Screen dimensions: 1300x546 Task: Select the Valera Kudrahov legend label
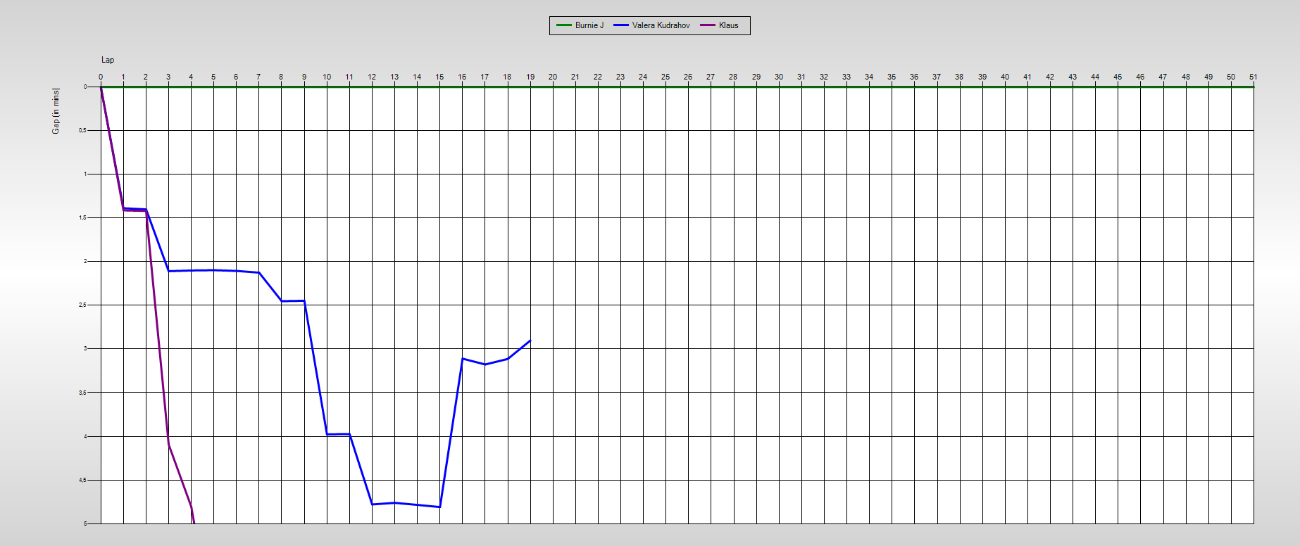661,25
